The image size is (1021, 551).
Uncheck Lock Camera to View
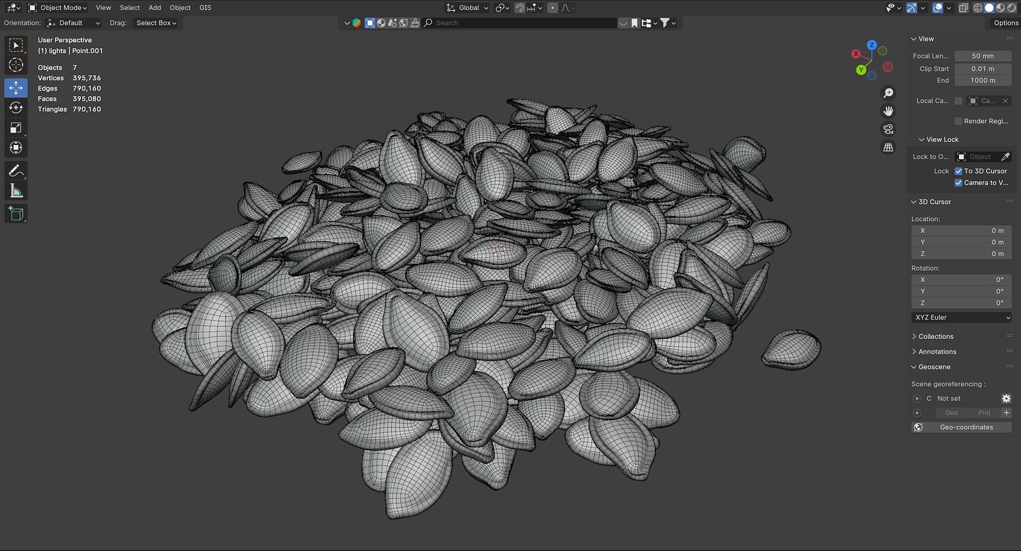click(958, 183)
